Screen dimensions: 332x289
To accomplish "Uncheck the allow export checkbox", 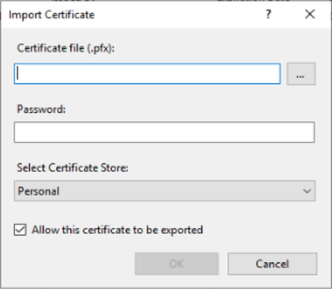I will point(20,229).
